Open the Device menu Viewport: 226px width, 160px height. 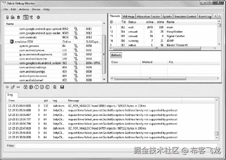[x=36, y=9]
